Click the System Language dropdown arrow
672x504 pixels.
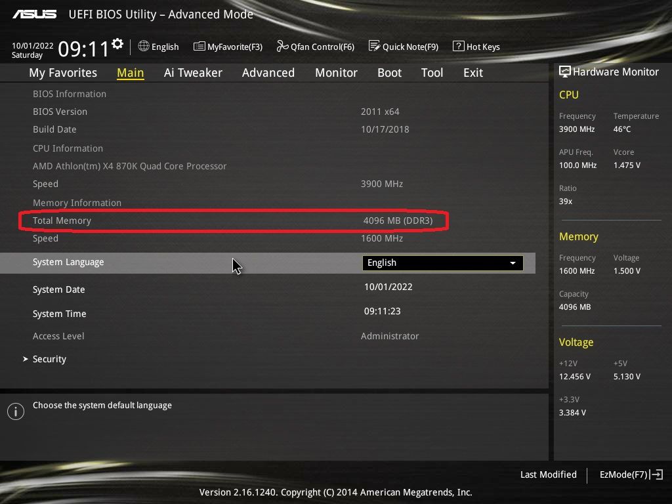(513, 262)
